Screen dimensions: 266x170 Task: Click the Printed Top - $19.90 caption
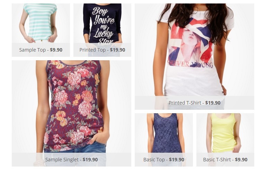point(102,50)
